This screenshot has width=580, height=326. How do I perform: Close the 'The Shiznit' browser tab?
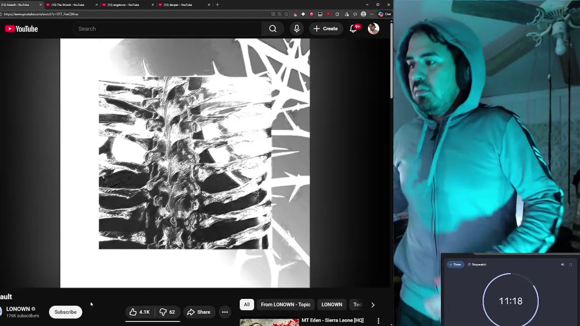(97, 5)
